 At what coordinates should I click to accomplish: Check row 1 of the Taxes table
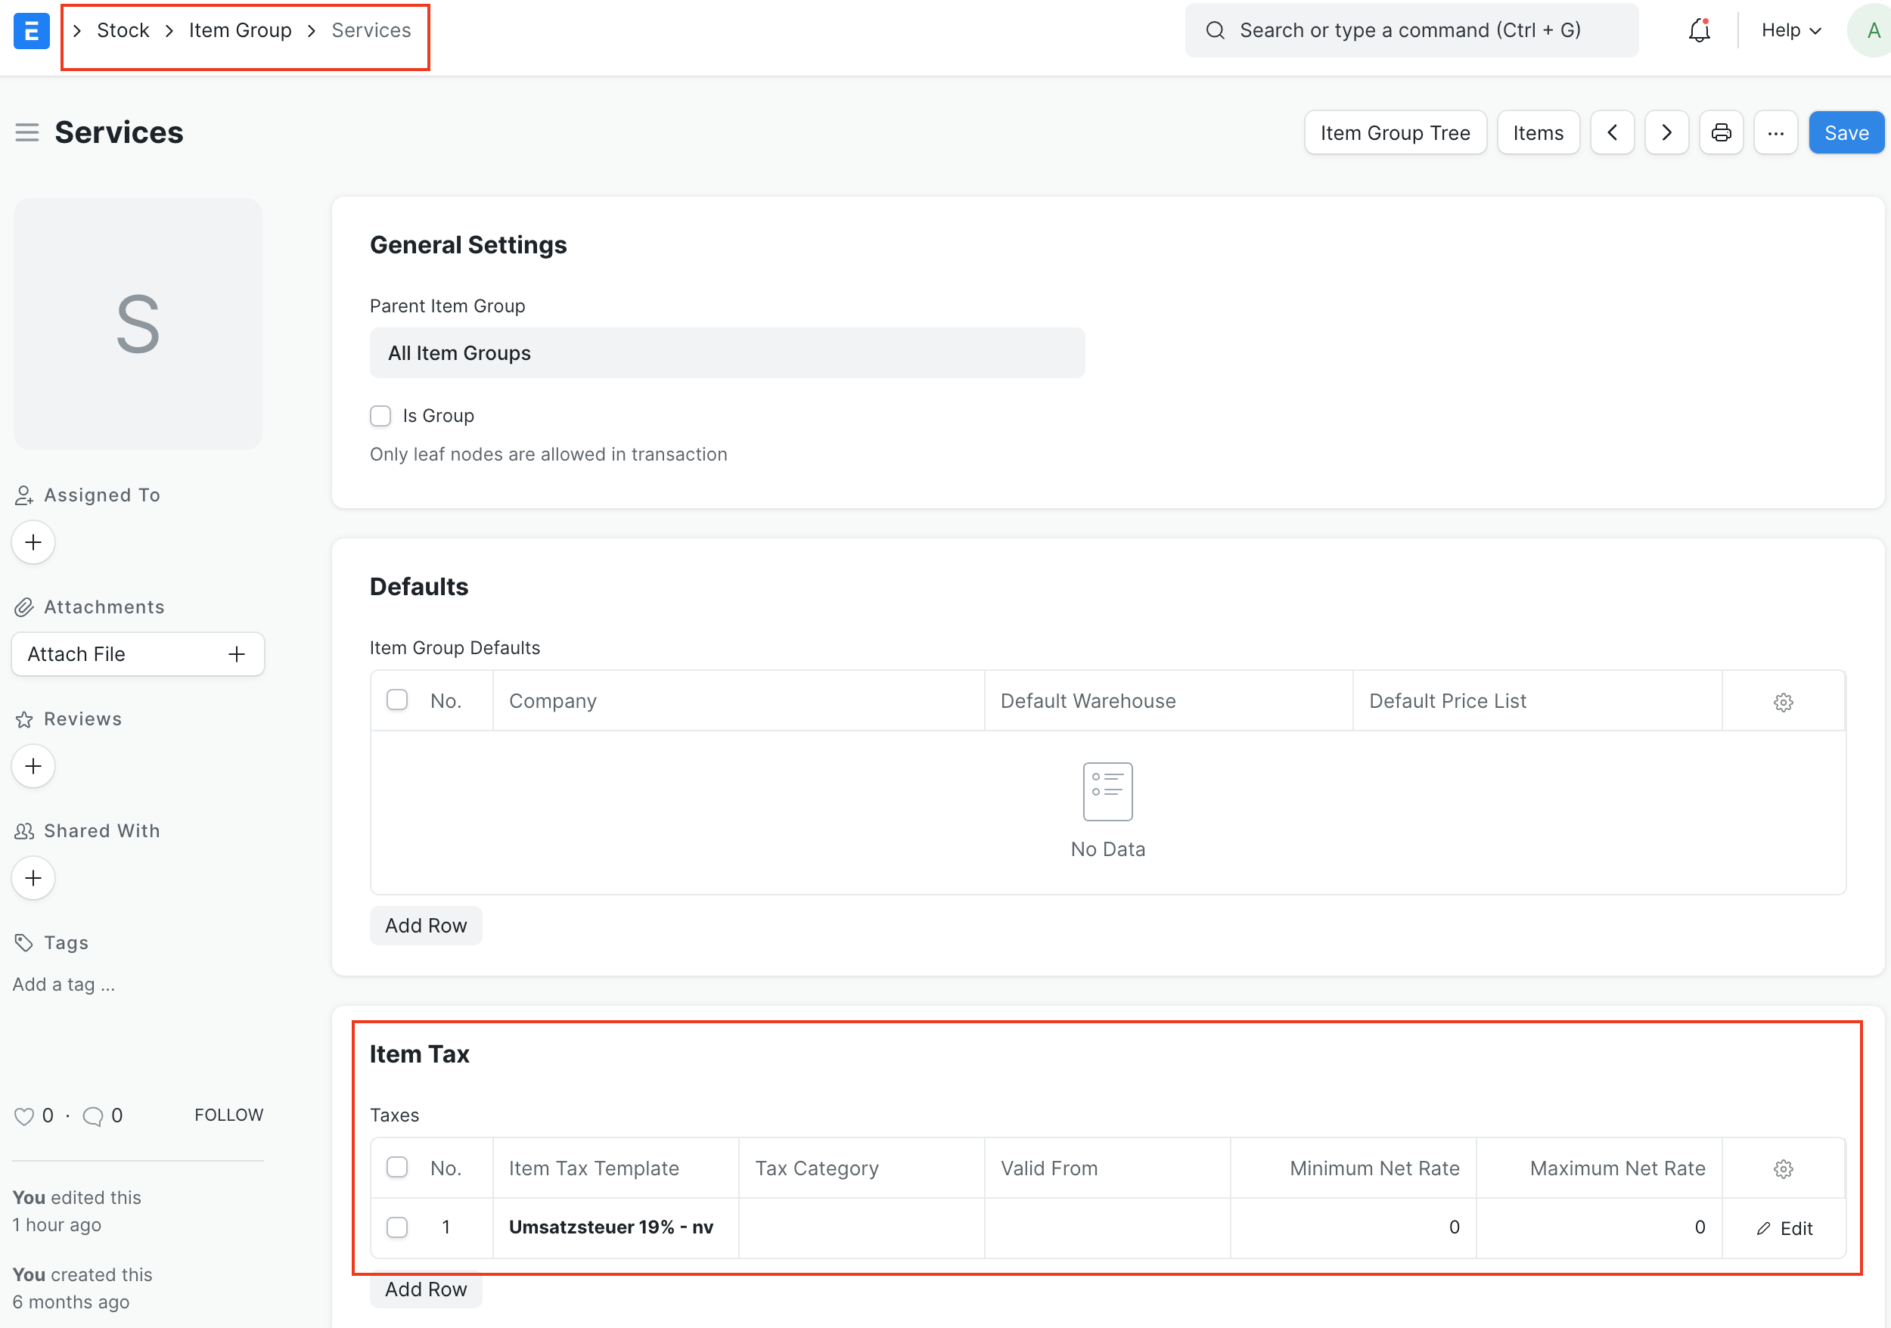click(397, 1227)
